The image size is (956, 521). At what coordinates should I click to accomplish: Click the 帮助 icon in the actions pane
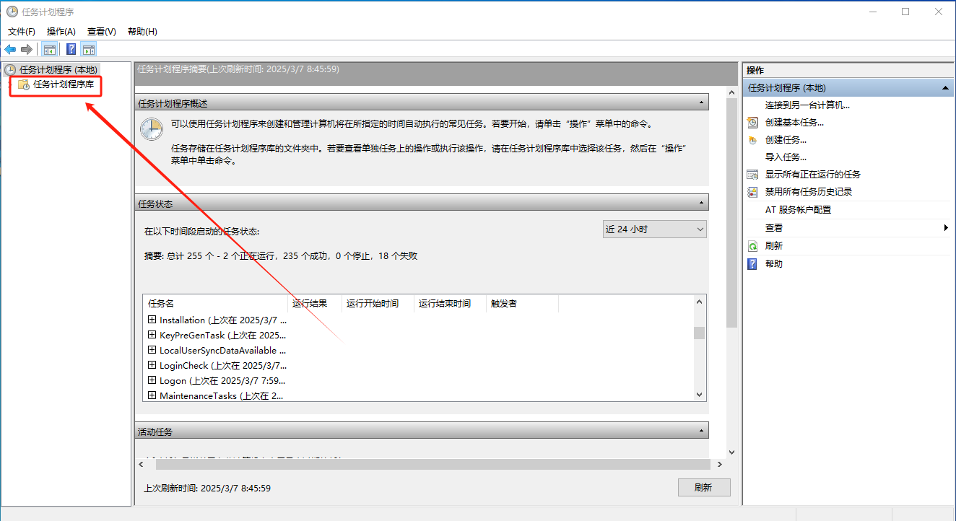click(x=752, y=264)
